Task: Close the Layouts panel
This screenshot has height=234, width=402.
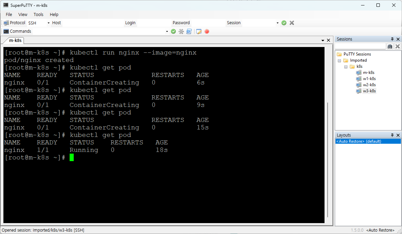Action: click(x=398, y=135)
